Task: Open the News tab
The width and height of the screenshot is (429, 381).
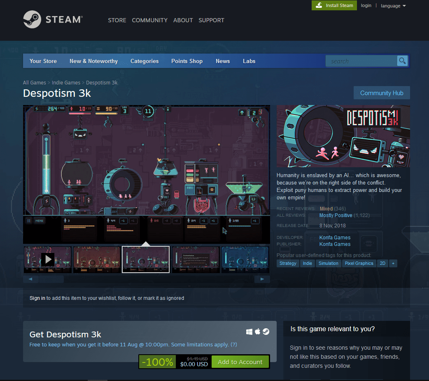Action: click(x=223, y=61)
